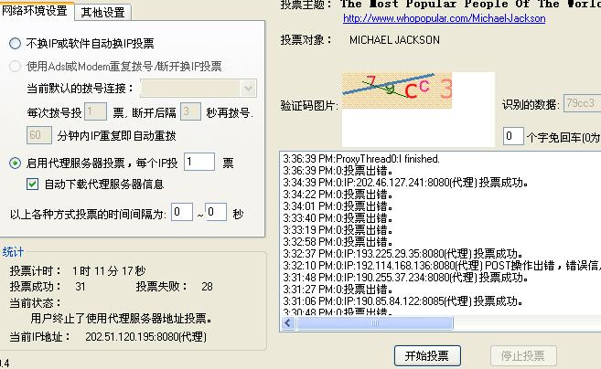Select log line with IP 192.114.168.136:8080
Viewport: 601px width, 369px height.
[442, 265]
